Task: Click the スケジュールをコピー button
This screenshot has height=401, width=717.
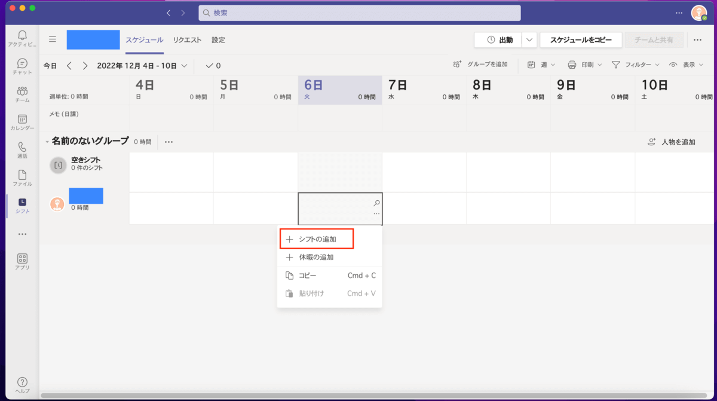Action: click(x=580, y=40)
